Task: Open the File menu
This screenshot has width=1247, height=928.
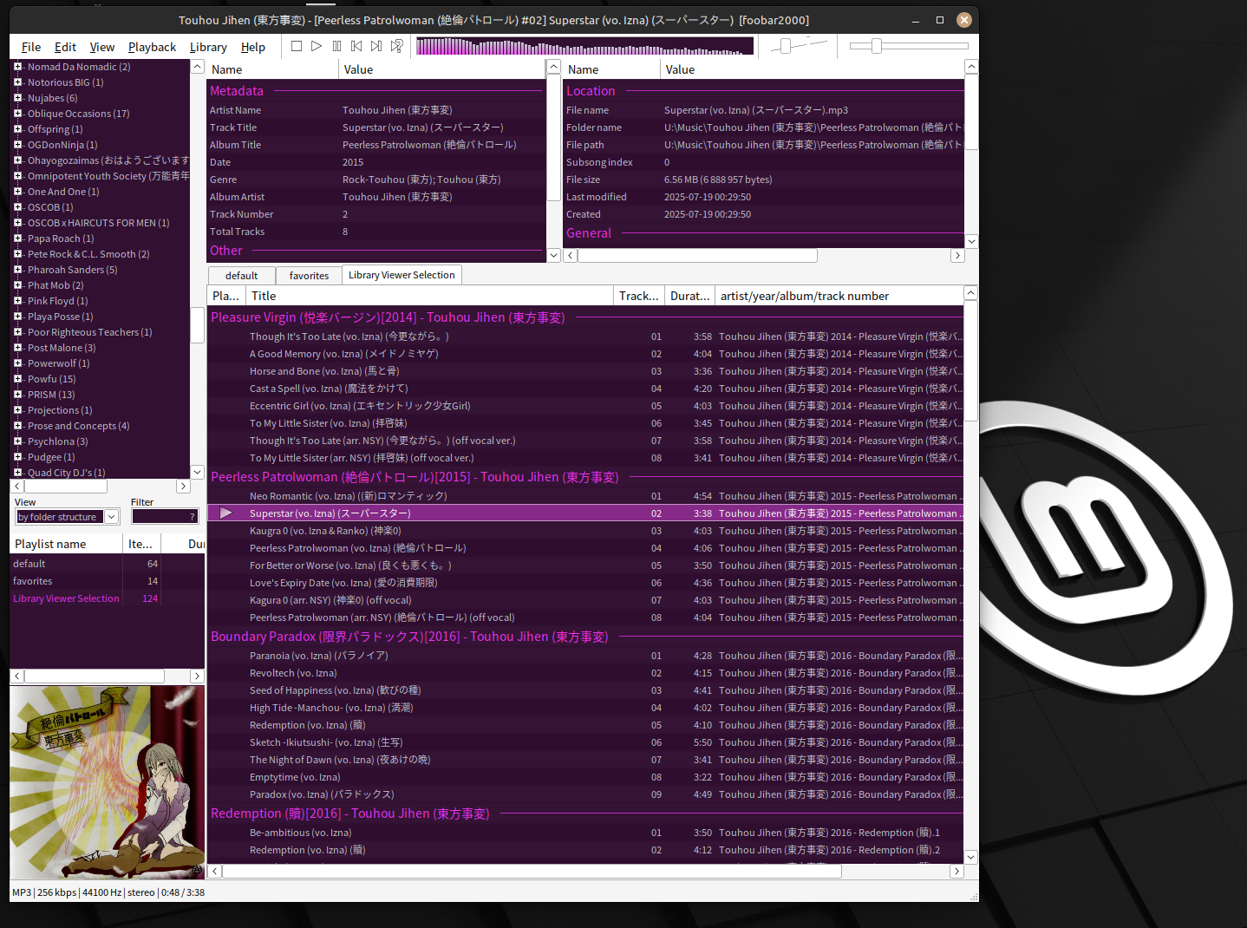Action: [31, 47]
